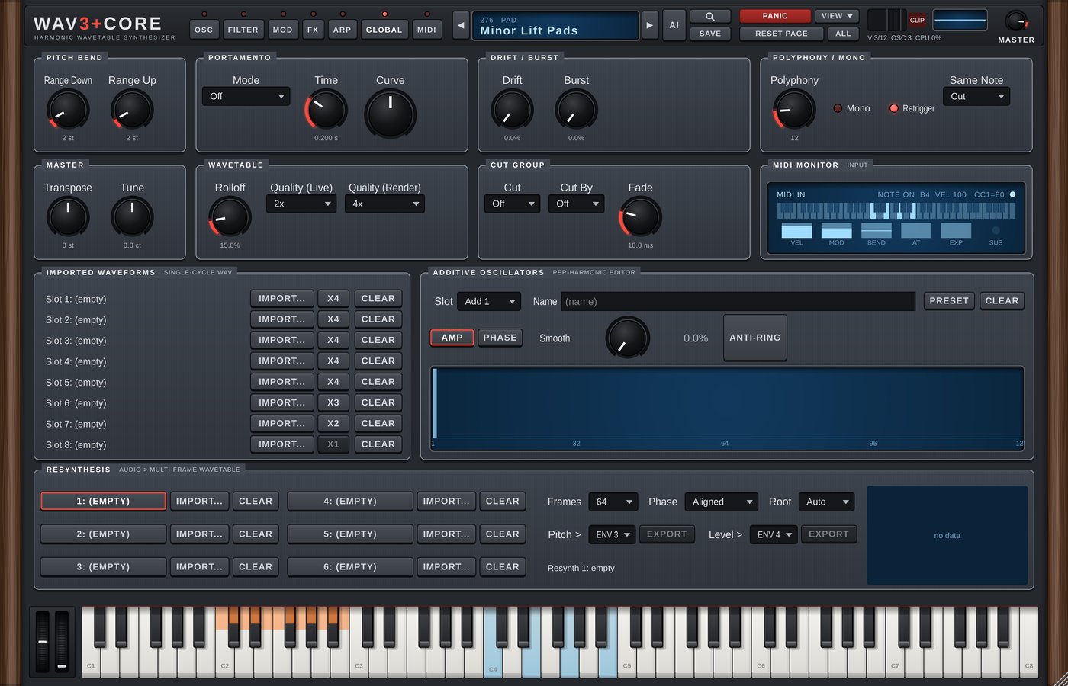
Task: Adjust the Master volume knob
Action: tap(1016, 21)
